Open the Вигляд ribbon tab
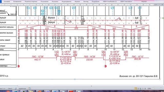This screenshot has width=164, height=92. [x=86, y=2]
